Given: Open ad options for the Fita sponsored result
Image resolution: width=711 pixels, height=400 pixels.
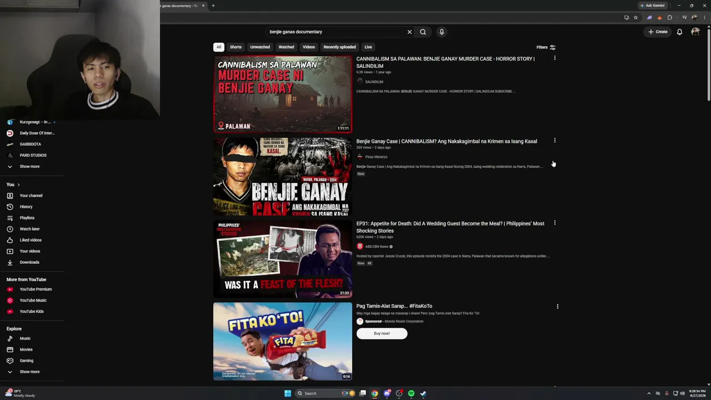Looking at the screenshot, I should click(x=557, y=306).
